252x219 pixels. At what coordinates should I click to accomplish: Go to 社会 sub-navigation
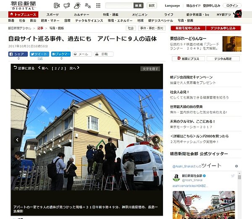(22, 21)
